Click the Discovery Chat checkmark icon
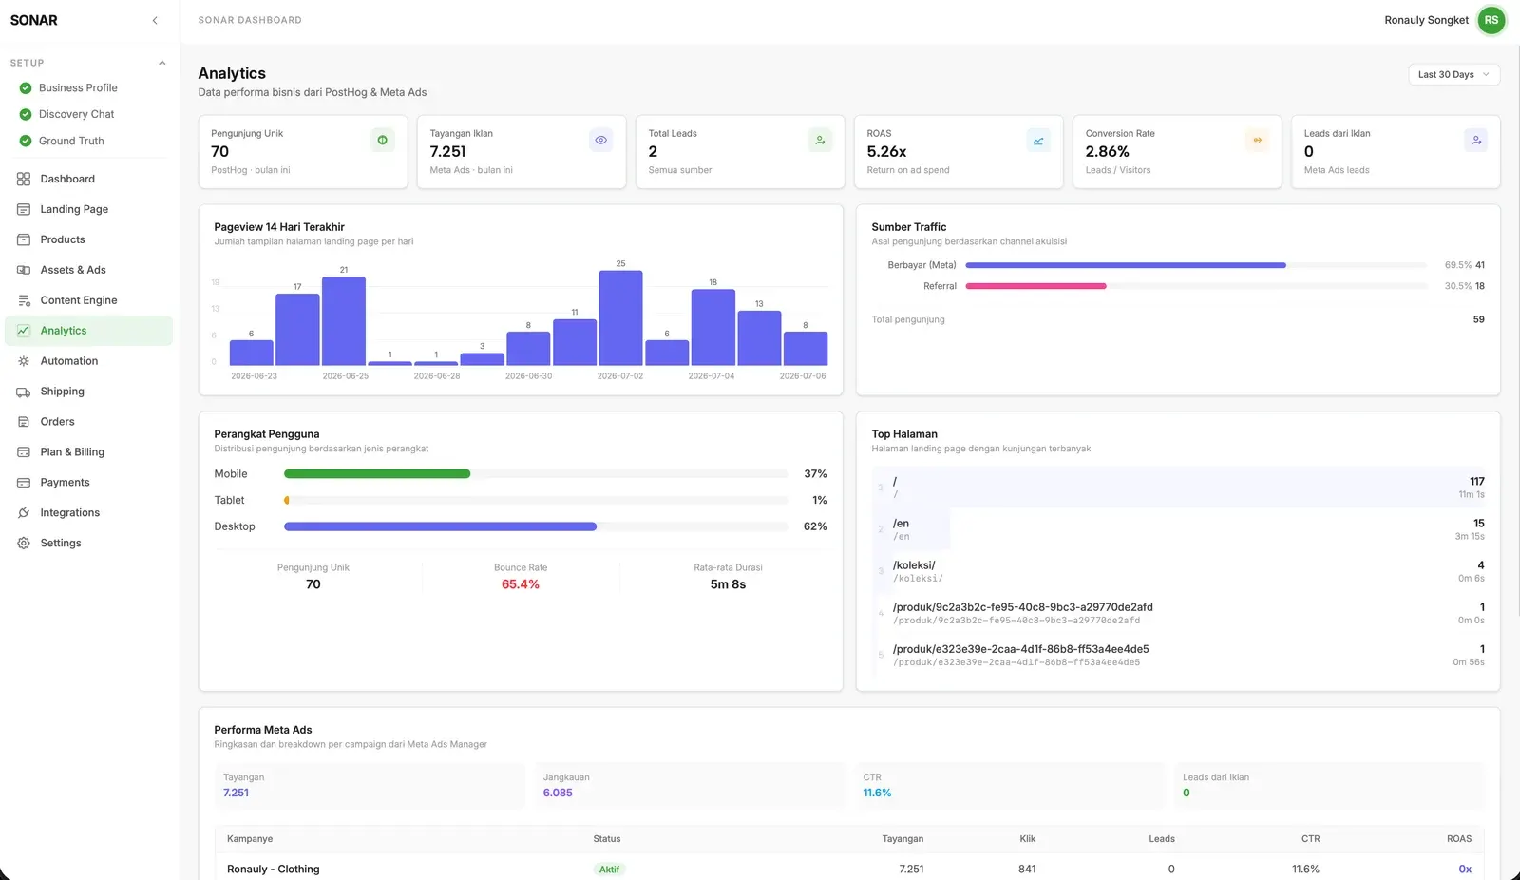1520x880 pixels. point(26,114)
